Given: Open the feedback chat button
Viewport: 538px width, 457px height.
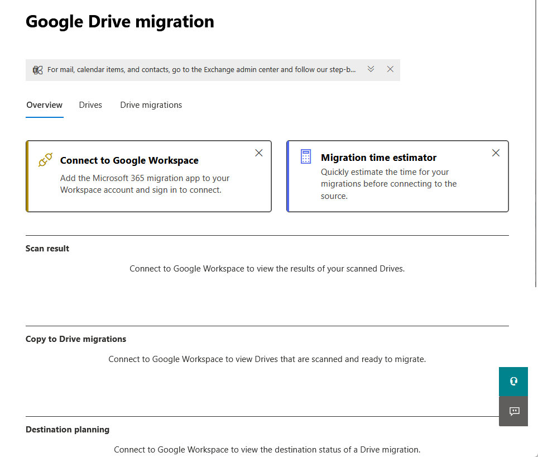Looking at the screenshot, I should point(513,411).
